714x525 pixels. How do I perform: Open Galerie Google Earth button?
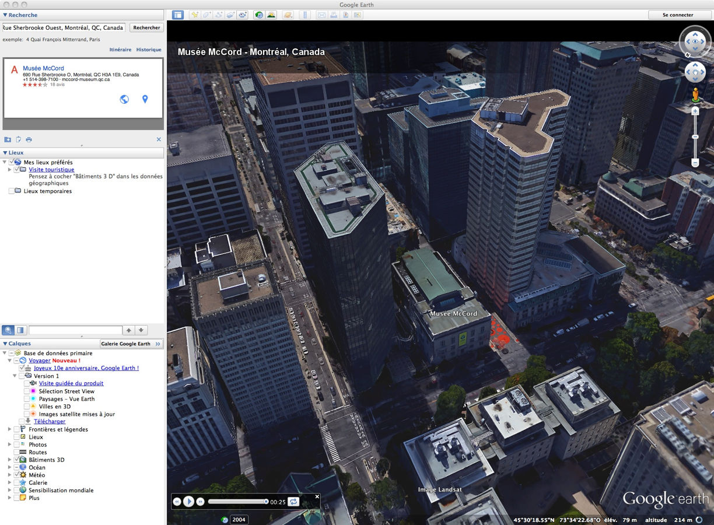coord(132,344)
